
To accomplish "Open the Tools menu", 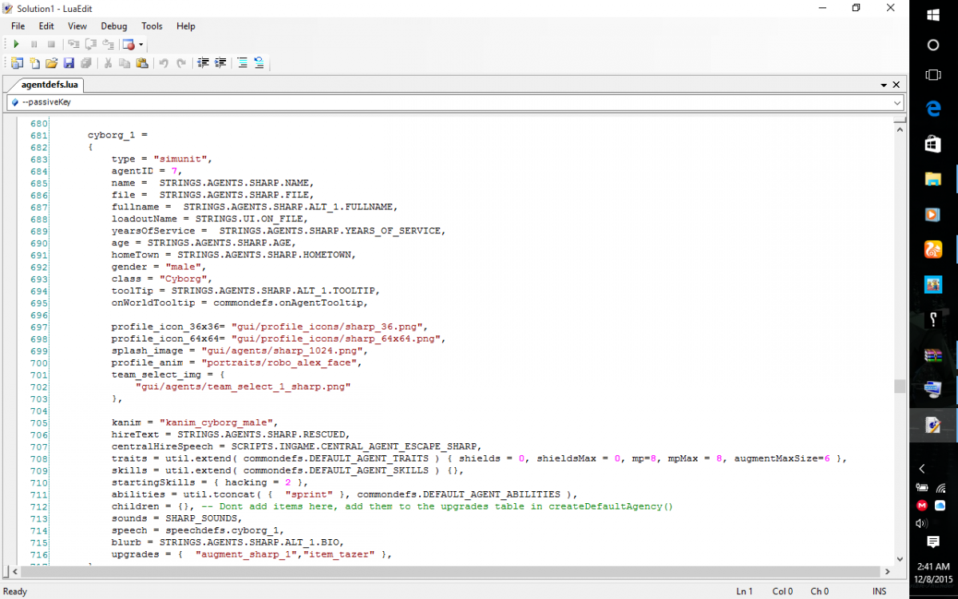I will pyautogui.click(x=152, y=26).
